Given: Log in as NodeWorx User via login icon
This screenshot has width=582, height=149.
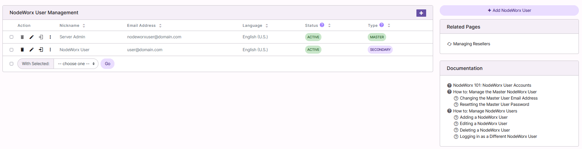Looking at the screenshot, I should [41, 50].
